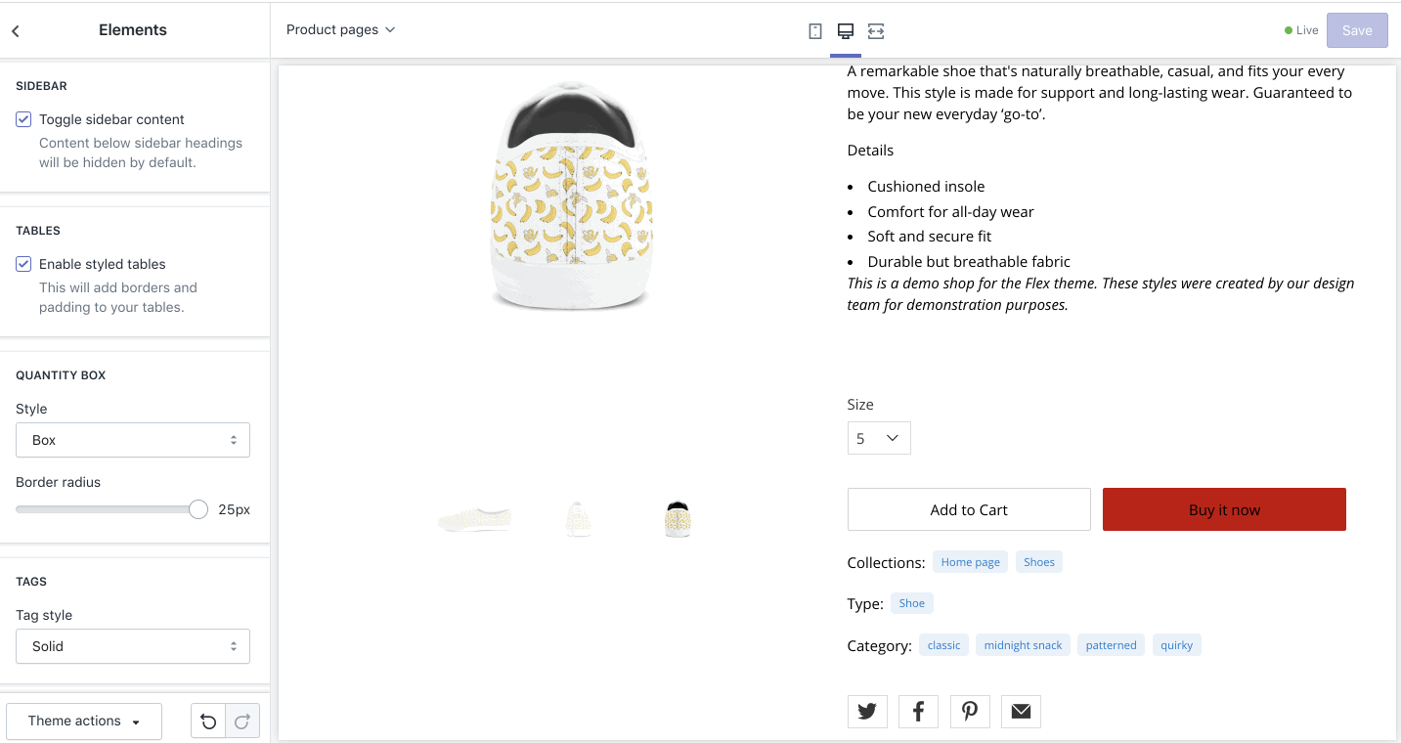Share product via the Twitter icon
This screenshot has width=1401, height=743.
point(867,711)
